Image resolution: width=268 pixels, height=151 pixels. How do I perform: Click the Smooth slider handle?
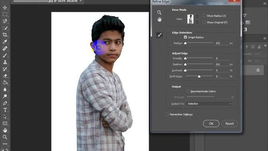tap(185, 59)
